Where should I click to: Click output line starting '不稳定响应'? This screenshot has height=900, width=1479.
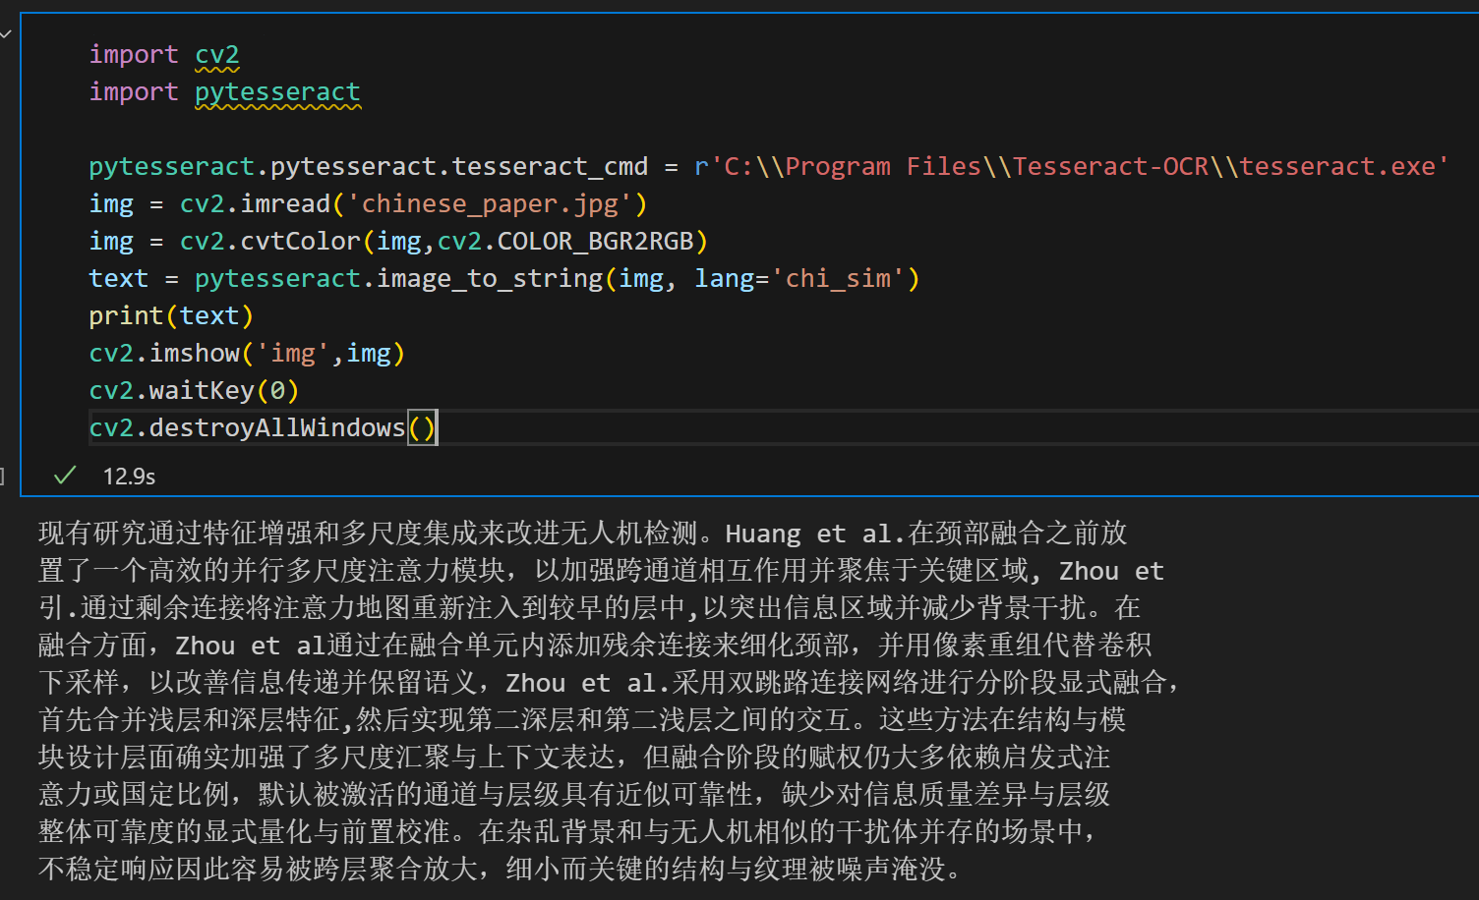(x=500, y=870)
